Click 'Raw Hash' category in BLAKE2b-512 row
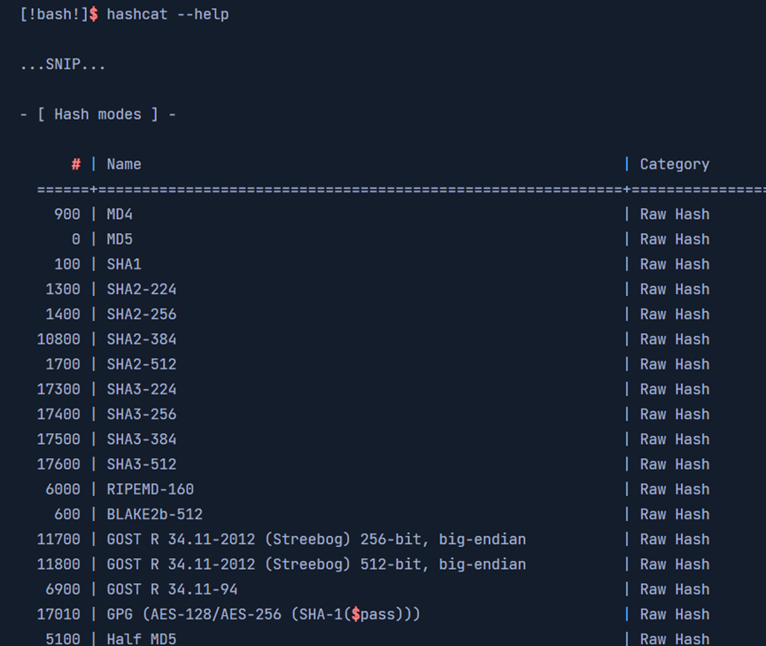The height and width of the screenshot is (646, 766). pyautogui.click(x=675, y=514)
